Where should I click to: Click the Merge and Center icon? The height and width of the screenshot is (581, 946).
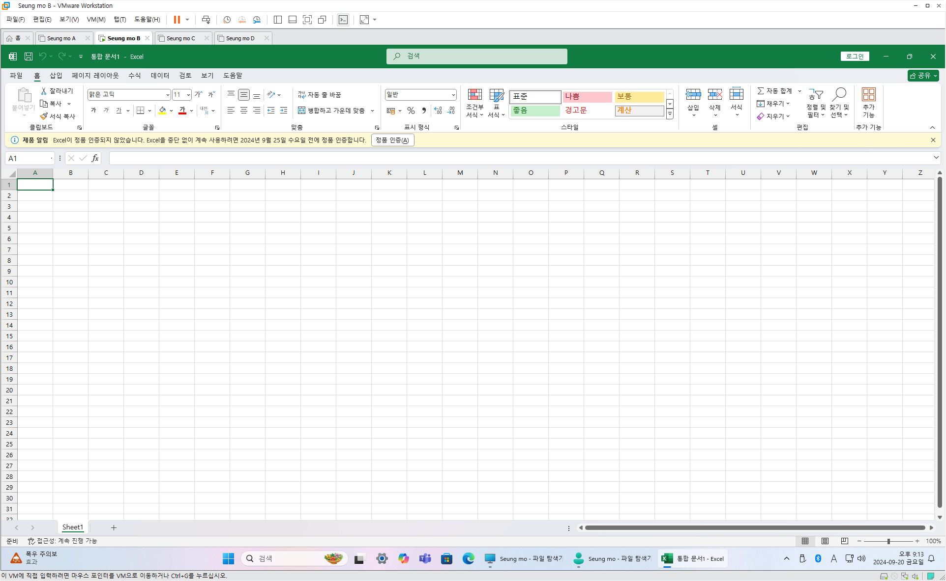[x=302, y=111]
